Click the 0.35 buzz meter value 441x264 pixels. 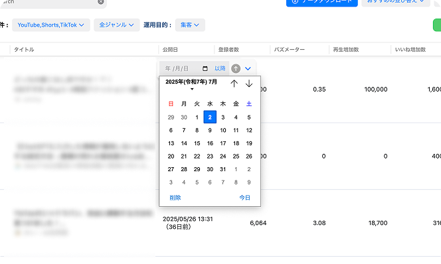319,90
